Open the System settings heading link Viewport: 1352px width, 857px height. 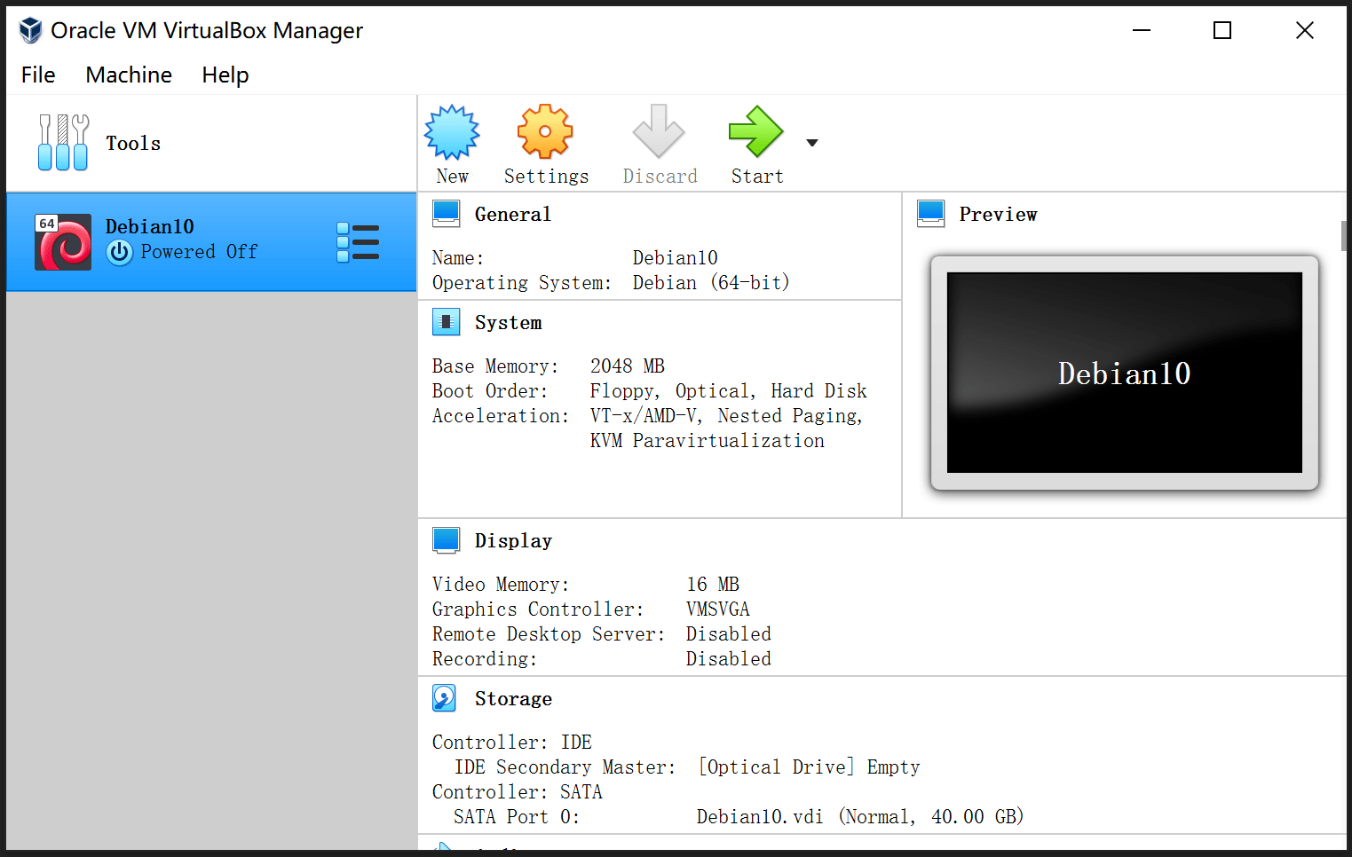pyautogui.click(x=508, y=323)
